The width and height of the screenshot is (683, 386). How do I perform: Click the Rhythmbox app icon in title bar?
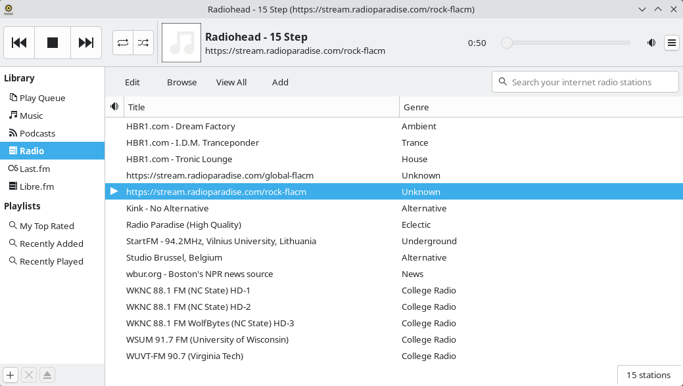tap(9, 9)
